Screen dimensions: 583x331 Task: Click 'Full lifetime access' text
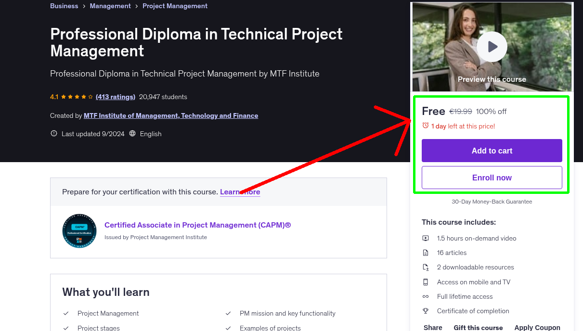[x=465, y=296]
